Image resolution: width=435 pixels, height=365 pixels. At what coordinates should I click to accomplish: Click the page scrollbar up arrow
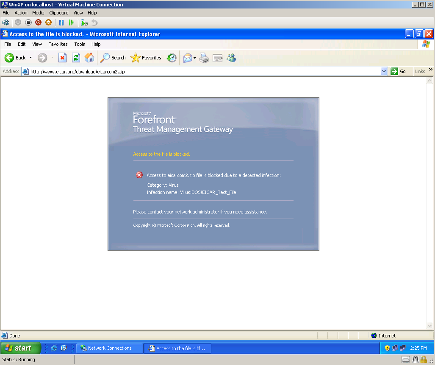click(x=430, y=81)
